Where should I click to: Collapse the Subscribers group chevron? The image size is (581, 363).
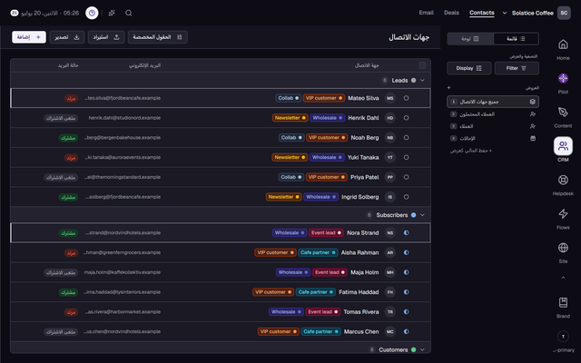pos(422,215)
